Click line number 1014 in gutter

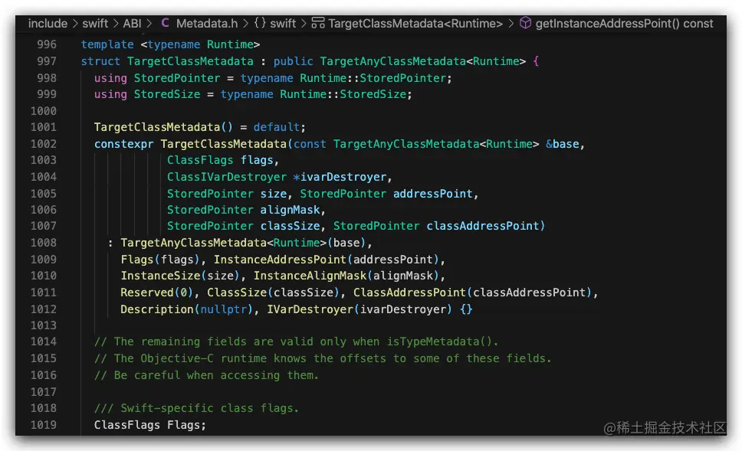point(43,342)
